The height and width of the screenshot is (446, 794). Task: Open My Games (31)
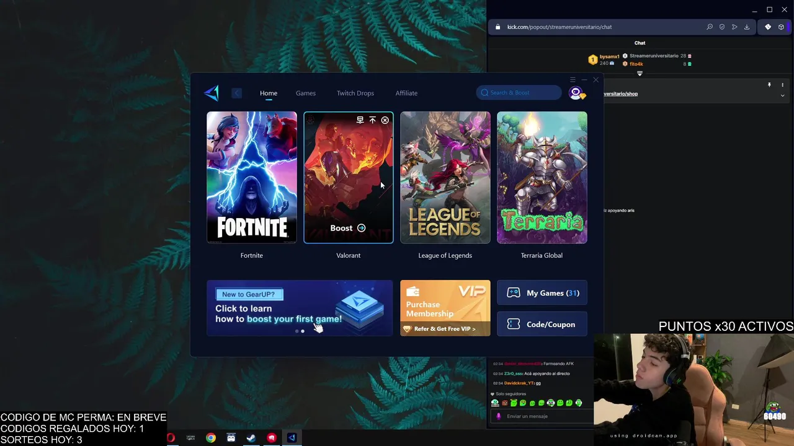click(x=542, y=293)
